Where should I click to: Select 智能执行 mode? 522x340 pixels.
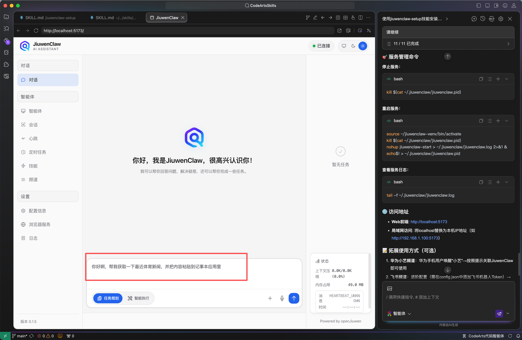(139, 298)
